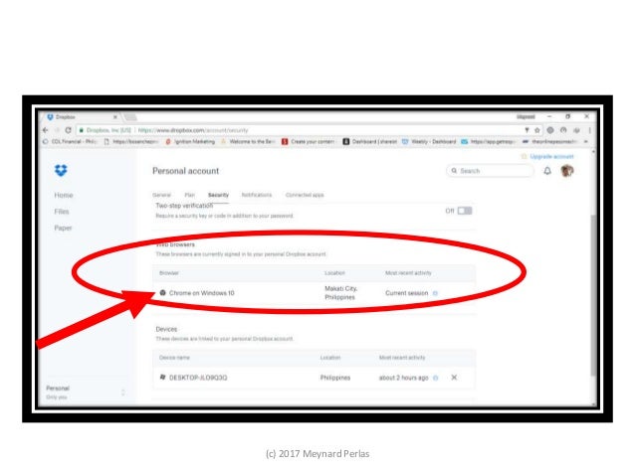The height and width of the screenshot is (476, 635).
Task: Click the about 2 hours ago text
Action: pos(403,378)
